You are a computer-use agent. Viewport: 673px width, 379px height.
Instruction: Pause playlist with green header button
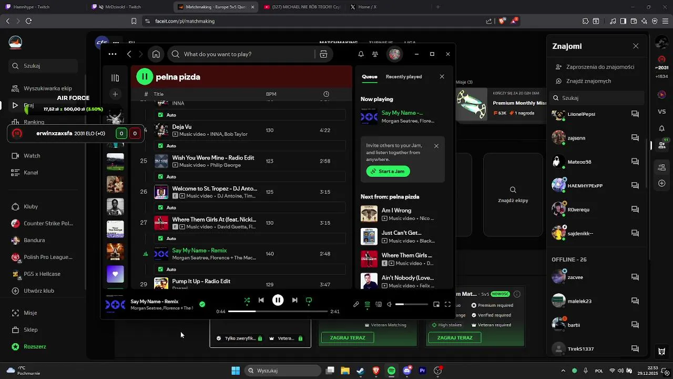click(145, 77)
